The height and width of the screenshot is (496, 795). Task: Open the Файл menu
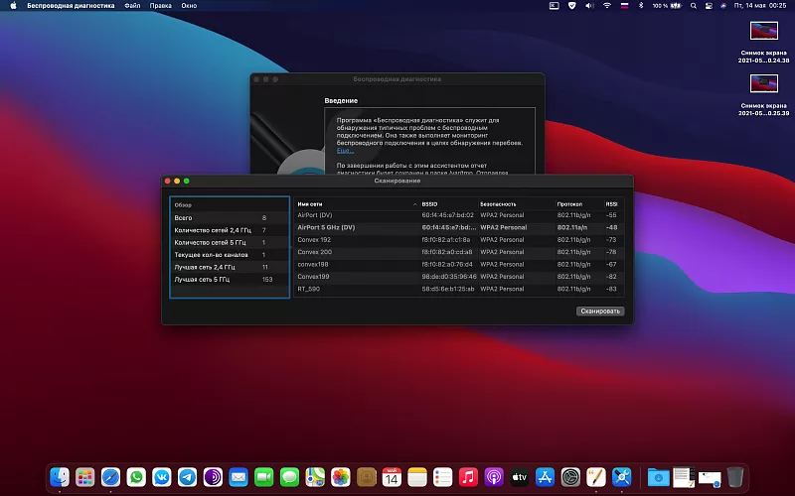click(132, 6)
